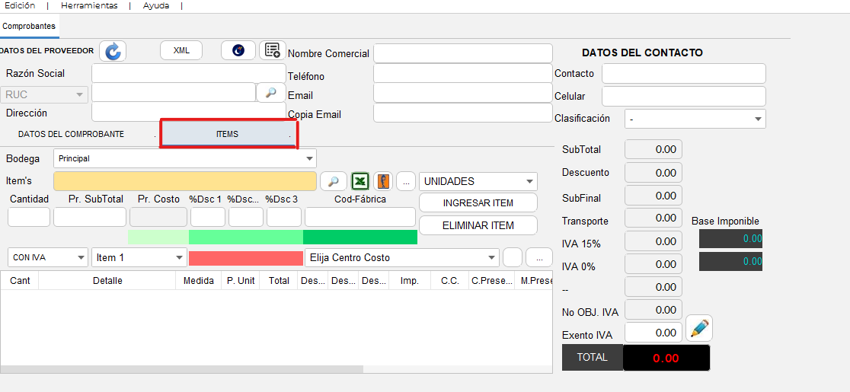Expand the UNIDADES dropdown
Image resolution: width=850 pixels, height=392 pixels.
(x=478, y=182)
